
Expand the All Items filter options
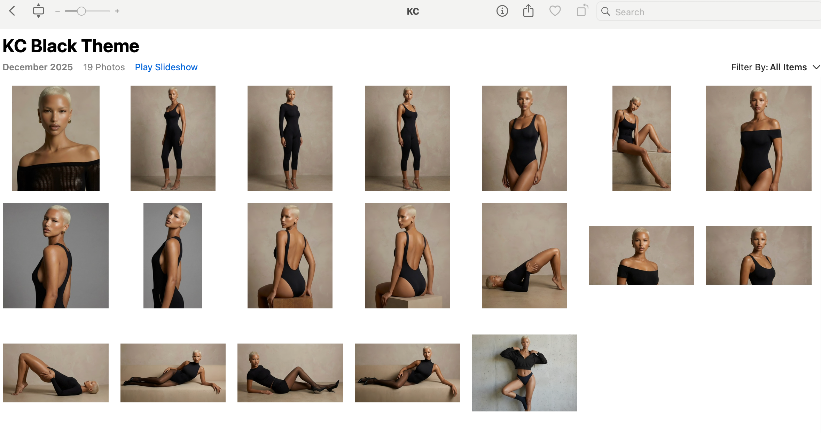click(x=789, y=67)
